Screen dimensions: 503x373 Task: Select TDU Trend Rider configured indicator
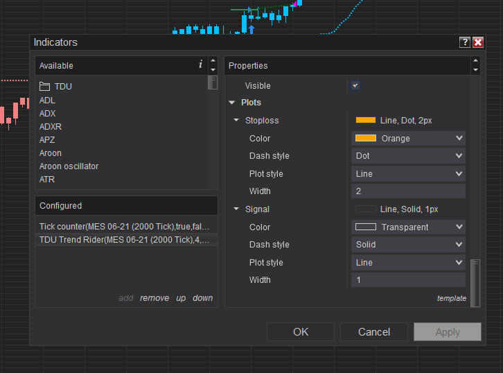pos(125,240)
